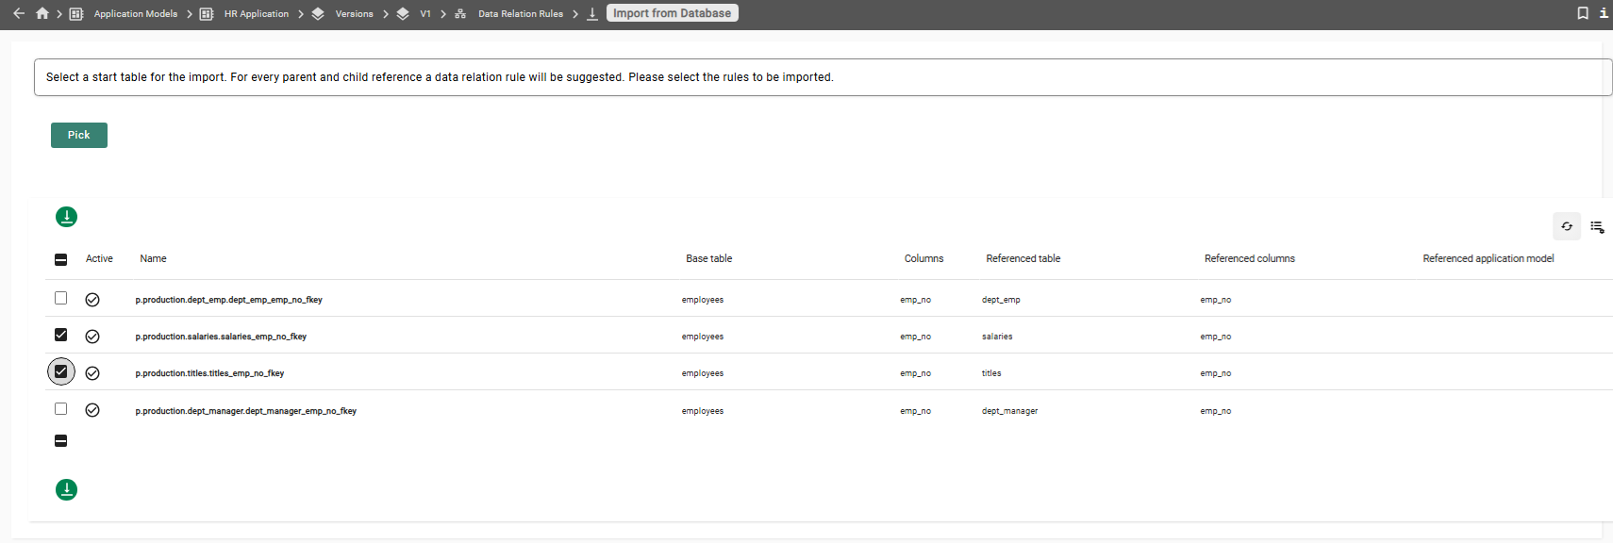Toggle active status icon for titles rule
The width and height of the screenshot is (1613, 543).
pyautogui.click(x=92, y=373)
